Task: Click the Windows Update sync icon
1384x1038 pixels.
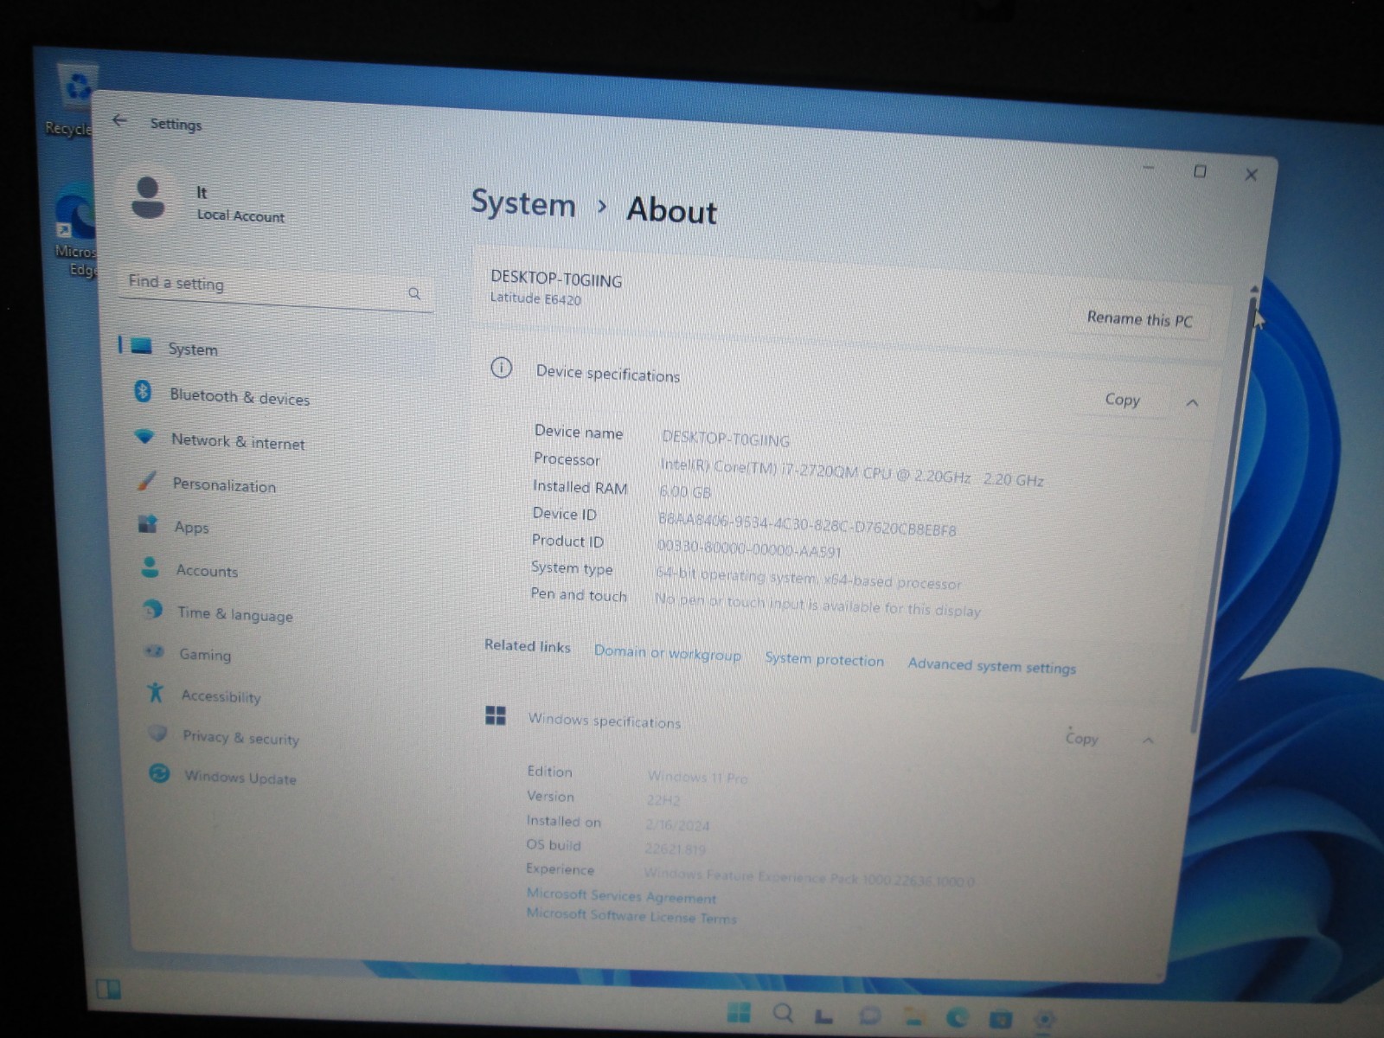Action: pos(159,773)
